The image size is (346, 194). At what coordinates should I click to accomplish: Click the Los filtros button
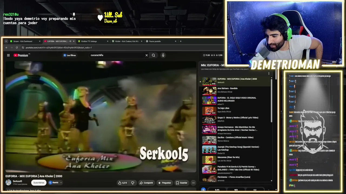[69, 55]
